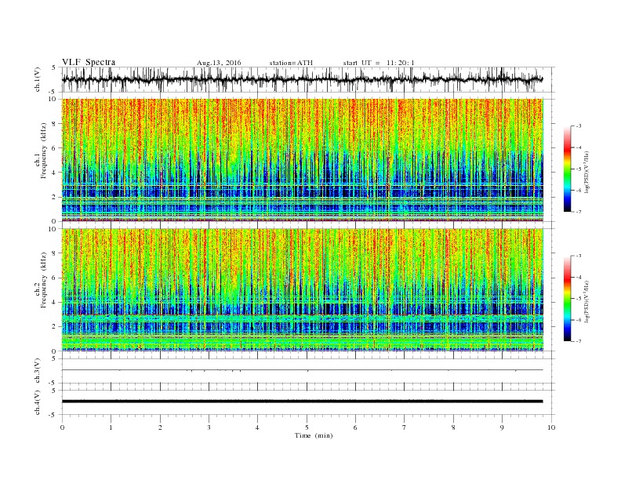Click the "ch.3(V)" axis label
The image size is (621, 480).
pos(38,371)
